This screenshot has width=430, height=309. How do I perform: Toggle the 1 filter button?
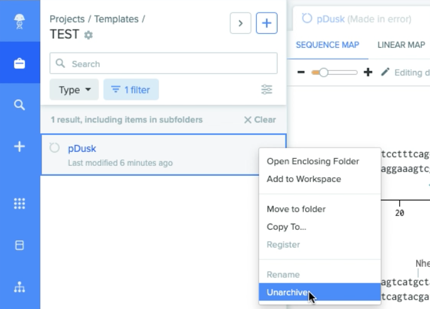coord(131,90)
